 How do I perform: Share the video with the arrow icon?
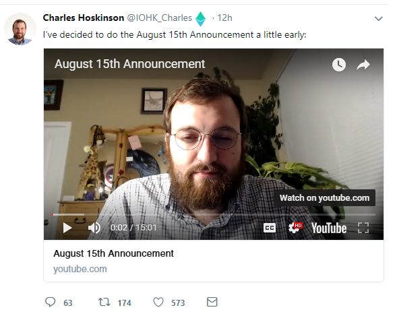pos(363,65)
